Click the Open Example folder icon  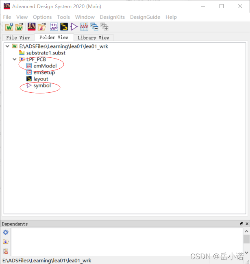pos(41,26)
